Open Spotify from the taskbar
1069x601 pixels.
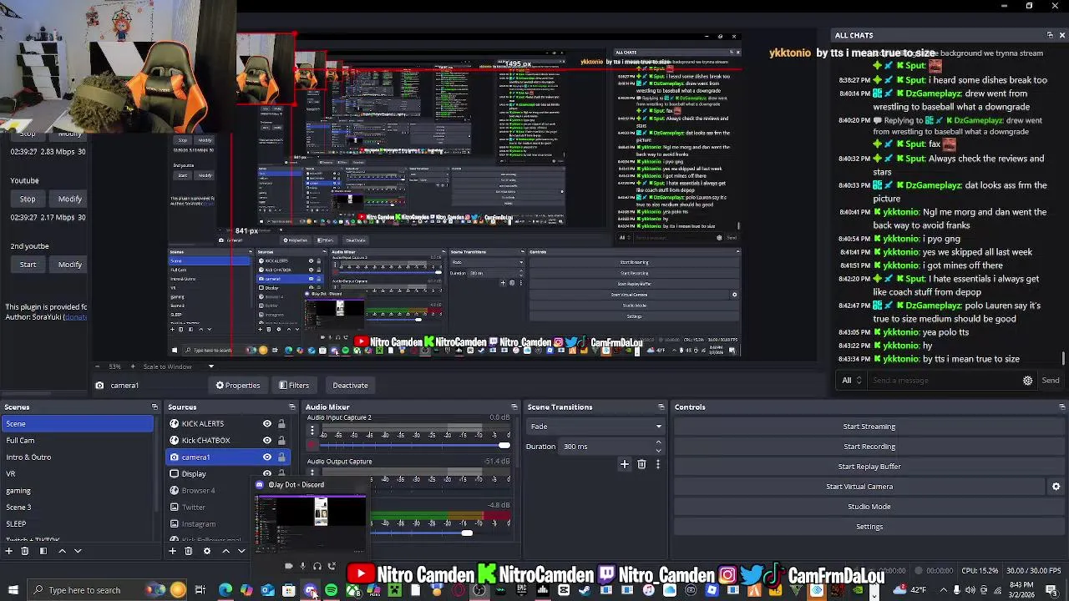[331, 590]
